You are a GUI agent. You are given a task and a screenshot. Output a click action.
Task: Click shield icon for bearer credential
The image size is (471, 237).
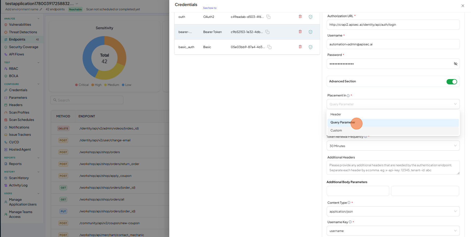click(x=311, y=32)
